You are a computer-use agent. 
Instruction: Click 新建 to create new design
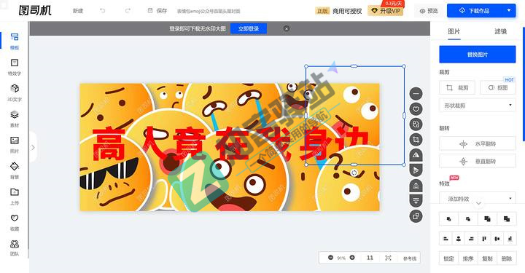(x=78, y=11)
